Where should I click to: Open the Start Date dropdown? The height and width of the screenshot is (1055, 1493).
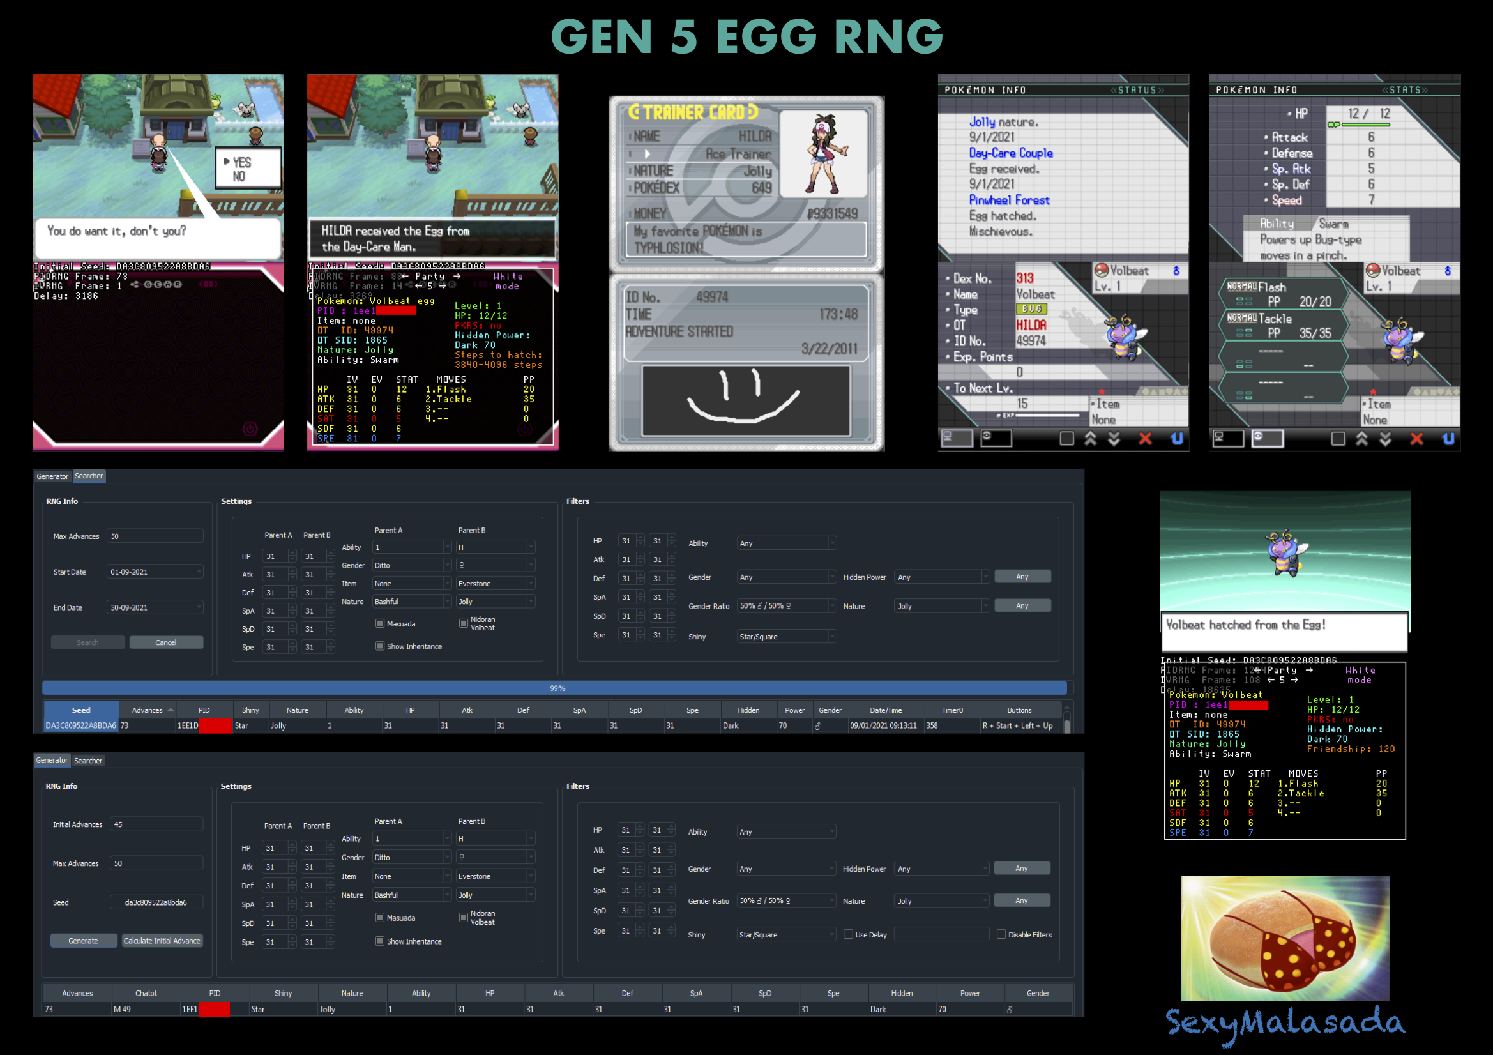pos(199,572)
